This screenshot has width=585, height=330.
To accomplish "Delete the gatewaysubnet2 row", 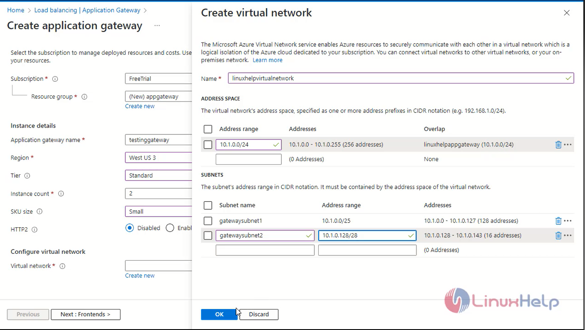I will coord(558,235).
